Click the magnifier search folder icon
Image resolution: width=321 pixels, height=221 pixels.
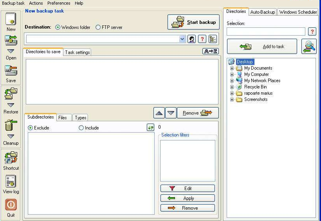309,47
